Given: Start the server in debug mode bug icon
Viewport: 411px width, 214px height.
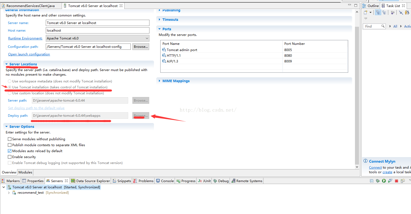Looking at the screenshot, I should tap(378, 181).
